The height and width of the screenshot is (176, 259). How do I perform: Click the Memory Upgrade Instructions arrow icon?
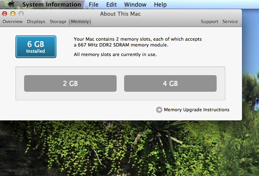(159, 110)
